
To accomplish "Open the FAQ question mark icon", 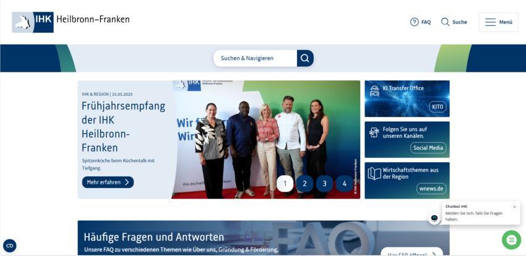I will pos(414,22).
